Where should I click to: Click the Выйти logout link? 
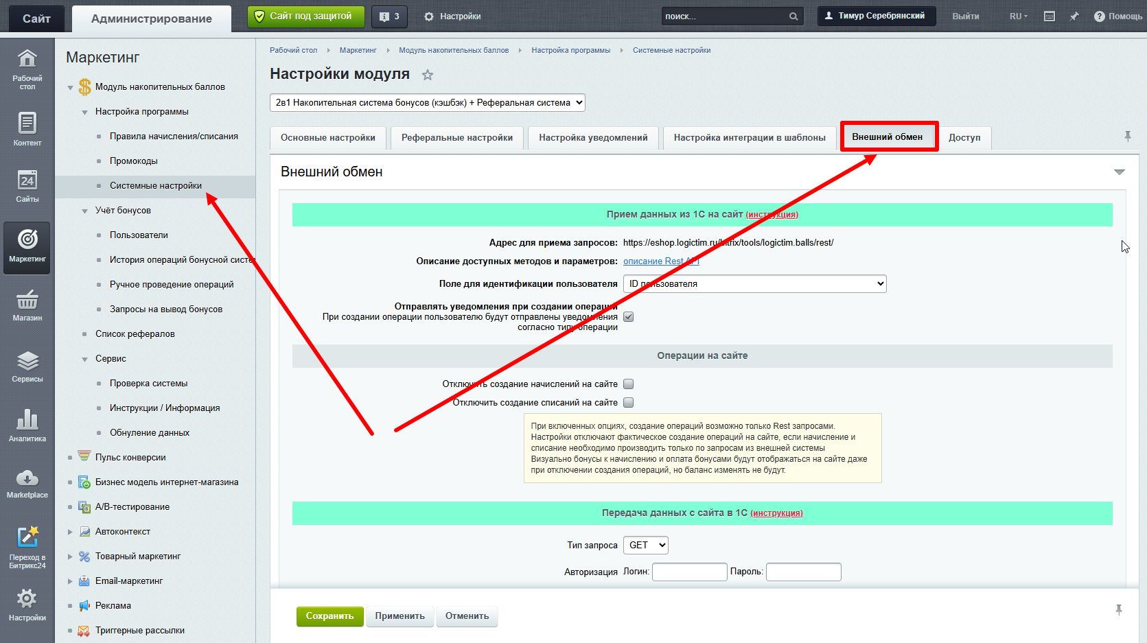tap(965, 16)
